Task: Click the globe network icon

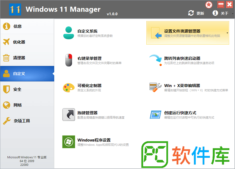Action: pos(7,105)
